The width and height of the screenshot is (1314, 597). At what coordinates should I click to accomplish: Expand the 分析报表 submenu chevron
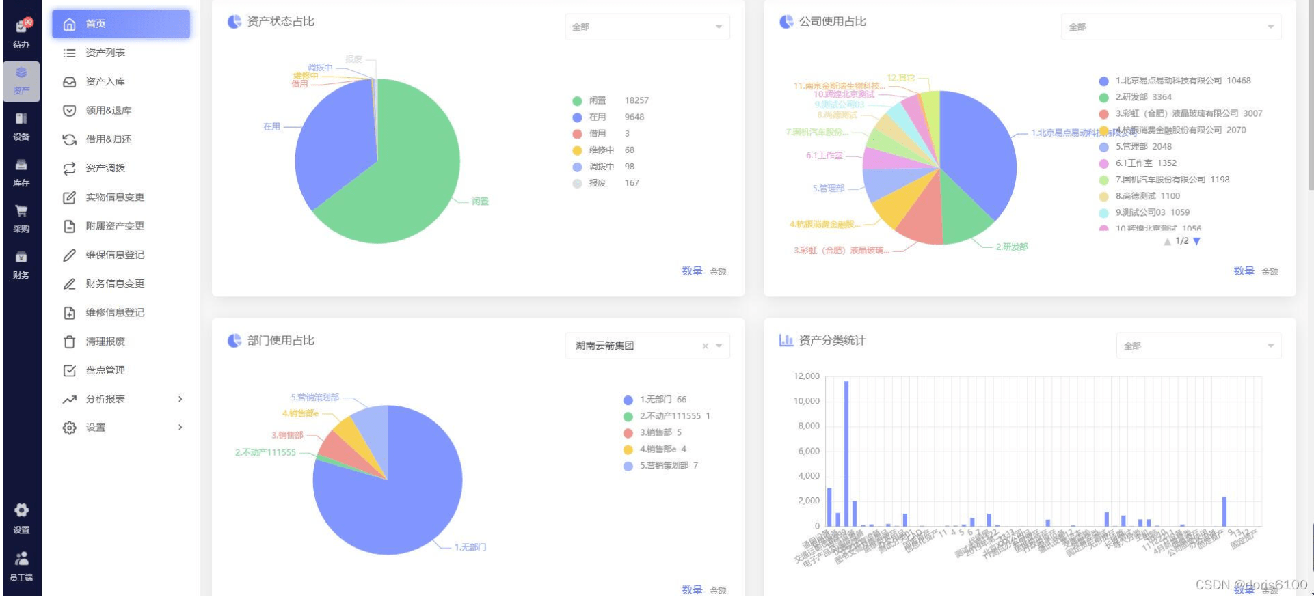tap(180, 399)
